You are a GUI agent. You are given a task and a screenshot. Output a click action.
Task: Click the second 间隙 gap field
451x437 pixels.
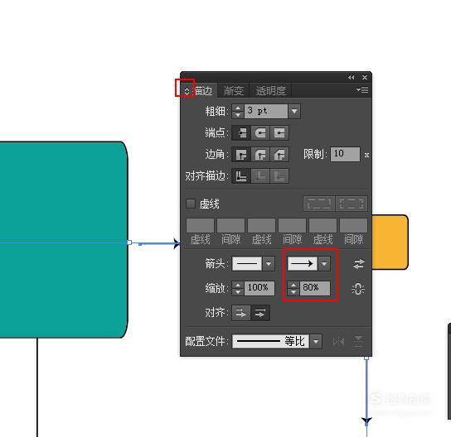click(x=292, y=225)
